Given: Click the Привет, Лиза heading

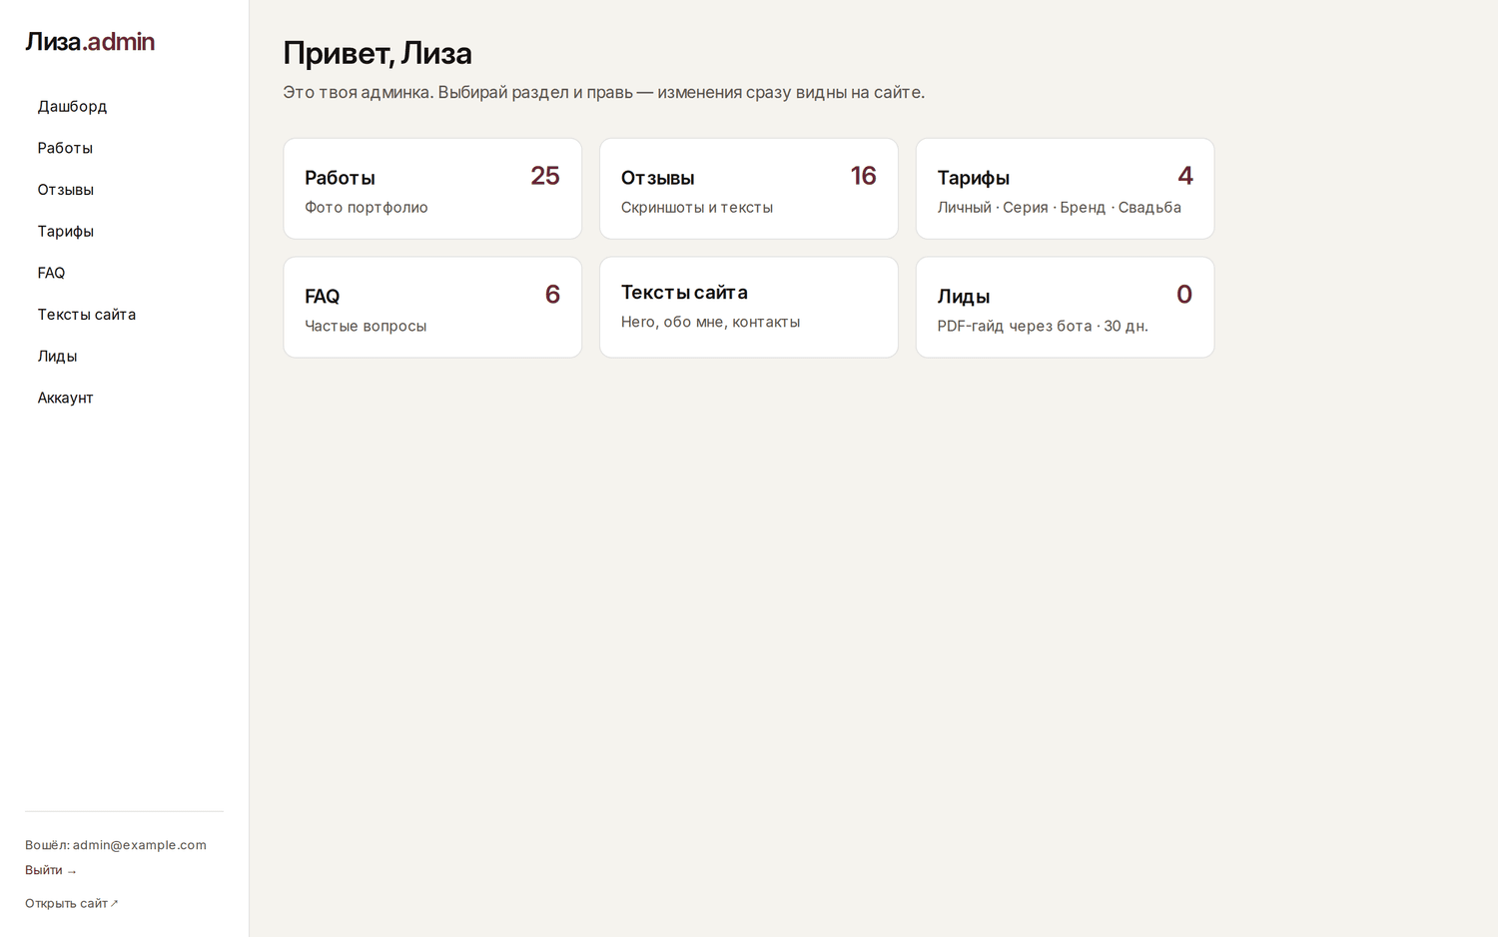Looking at the screenshot, I should point(377,53).
